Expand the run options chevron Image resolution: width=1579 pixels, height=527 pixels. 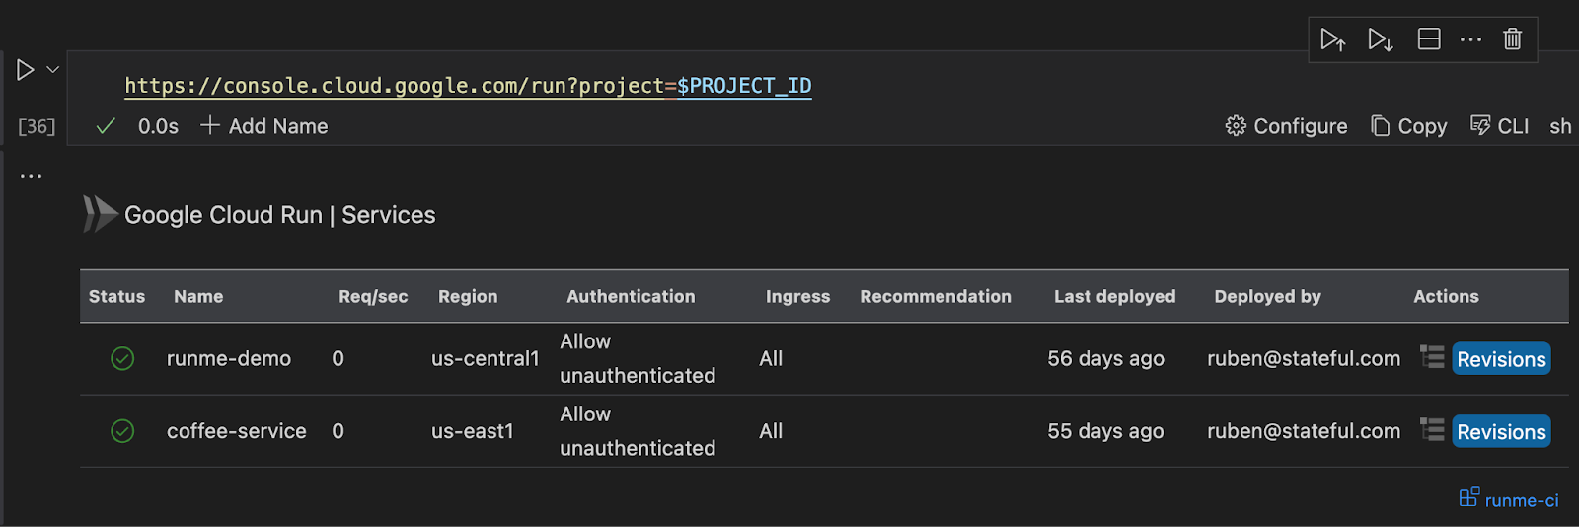tap(53, 70)
